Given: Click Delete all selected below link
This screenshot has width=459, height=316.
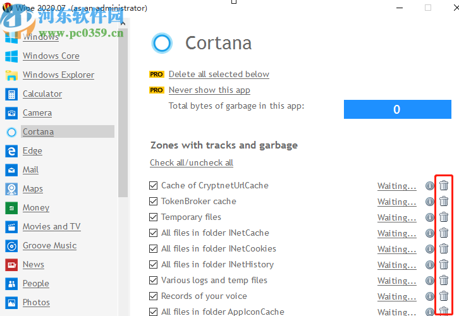Looking at the screenshot, I should (x=219, y=75).
